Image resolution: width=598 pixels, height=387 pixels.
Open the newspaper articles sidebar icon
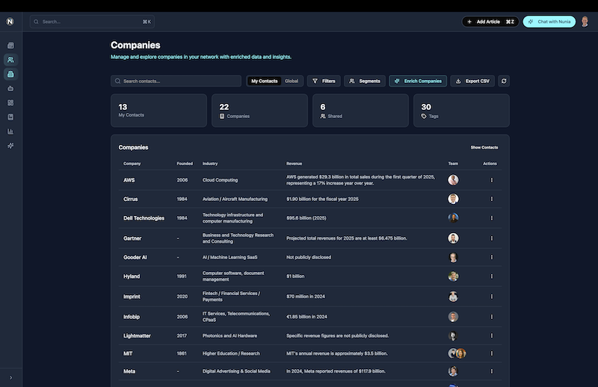[x=10, y=46]
